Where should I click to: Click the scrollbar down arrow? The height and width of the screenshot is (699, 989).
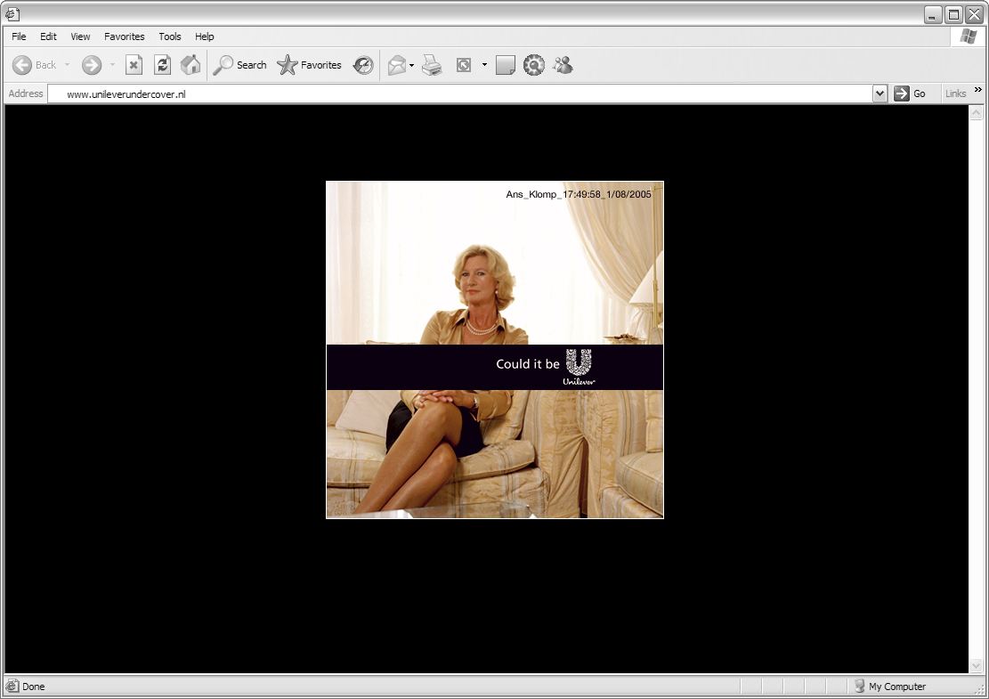pyautogui.click(x=976, y=665)
